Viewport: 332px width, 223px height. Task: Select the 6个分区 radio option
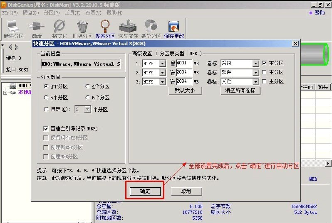(x=88, y=98)
